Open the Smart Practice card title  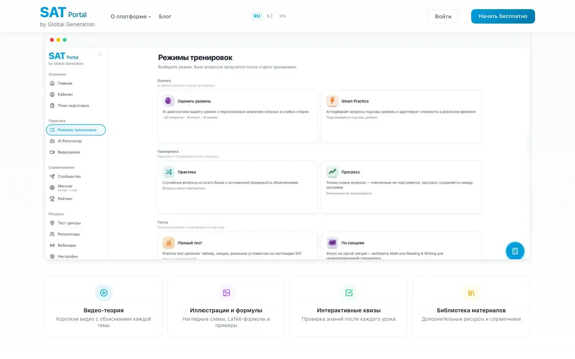coord(355,101)
